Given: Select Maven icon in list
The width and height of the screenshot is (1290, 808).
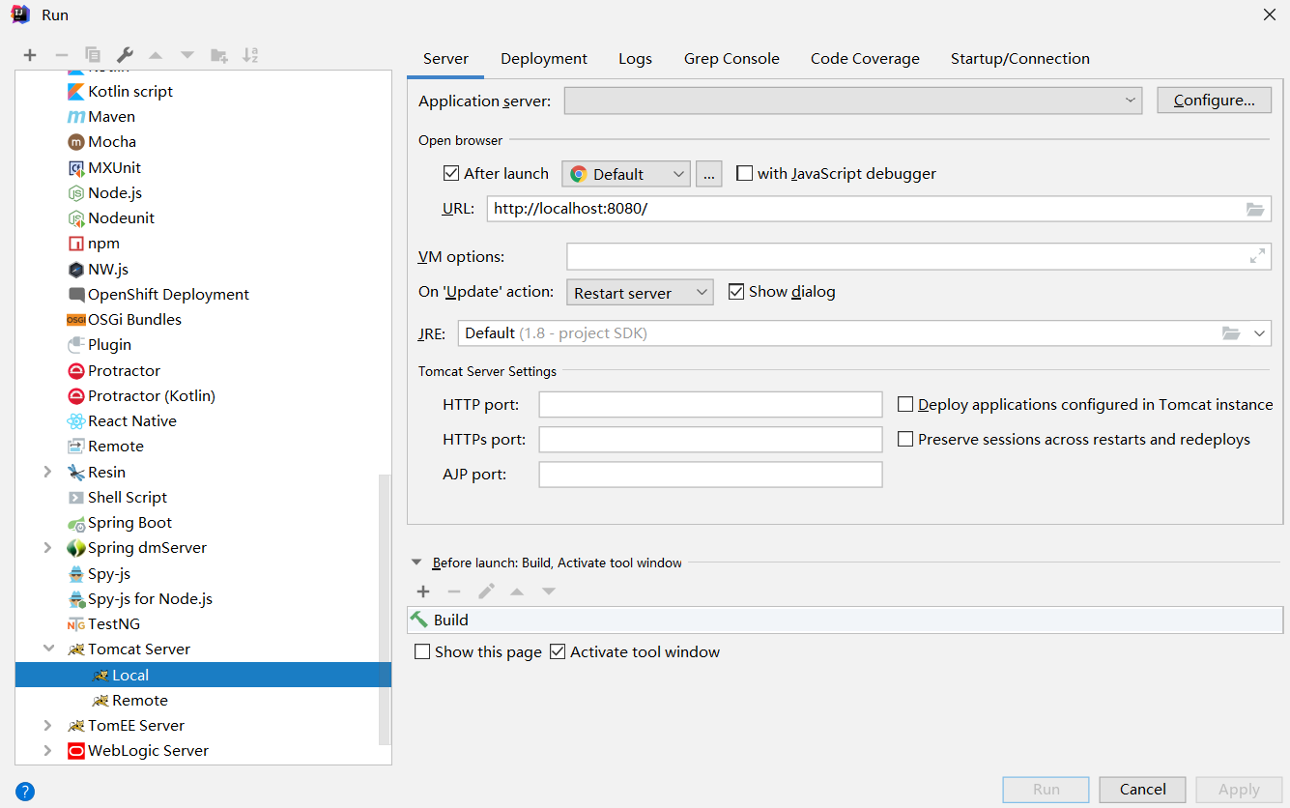Looking at the screenshot, I should [76, 117].
